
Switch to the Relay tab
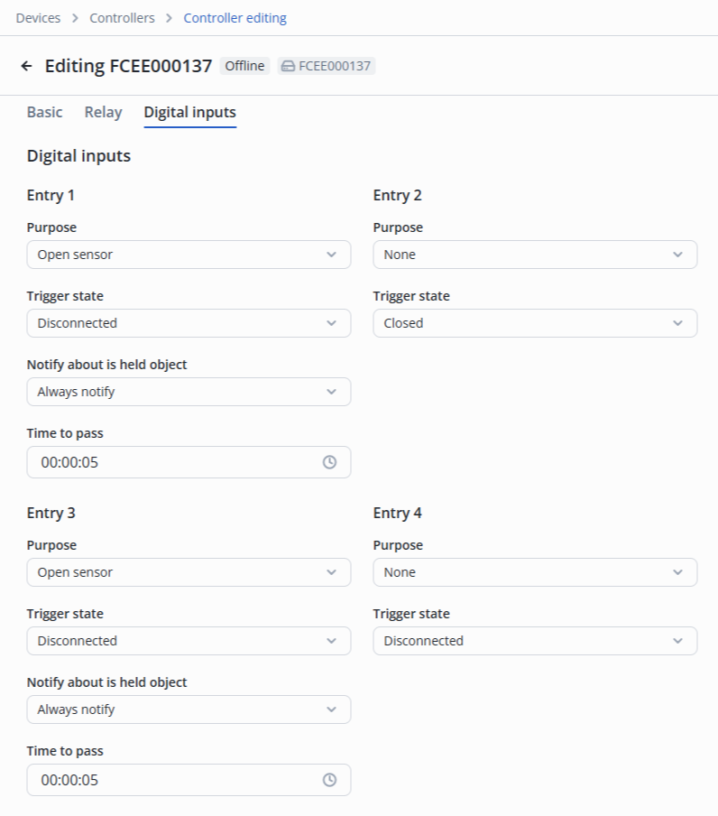(x=103, y=112)
